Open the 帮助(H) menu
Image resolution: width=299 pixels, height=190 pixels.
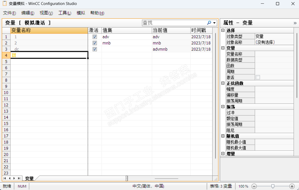(x=97, y=13)
